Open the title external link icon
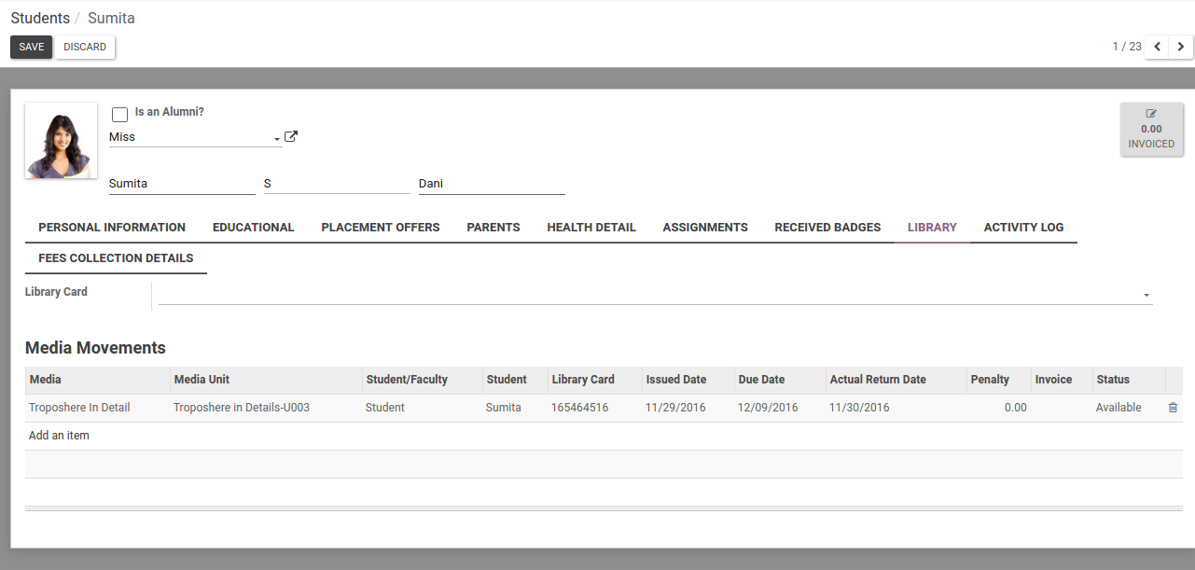 pyautogui.click(x=291, y=137)
